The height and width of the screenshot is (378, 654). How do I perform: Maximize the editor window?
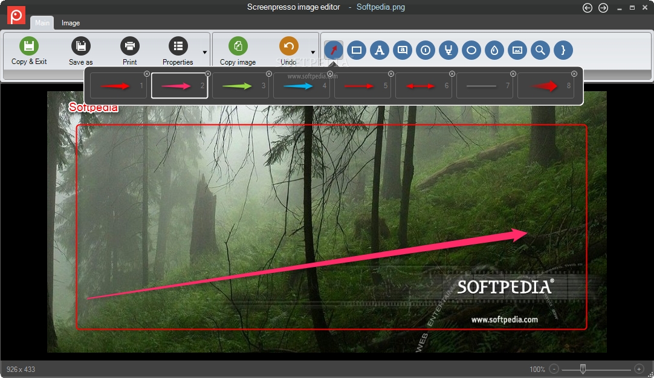tap(632, 8)
